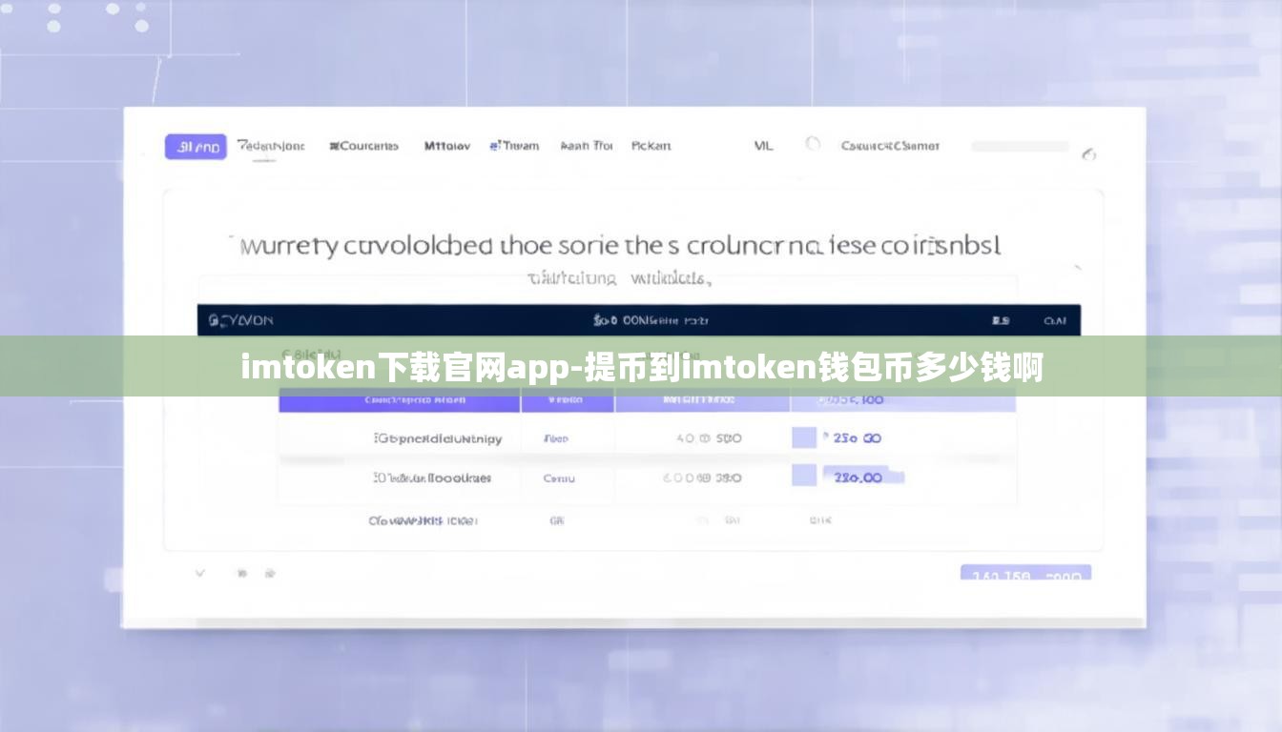Click the small icon at the right end of the top bar
The height and width of the screenshot is (732, 1282).
(x=1089, y=154)
